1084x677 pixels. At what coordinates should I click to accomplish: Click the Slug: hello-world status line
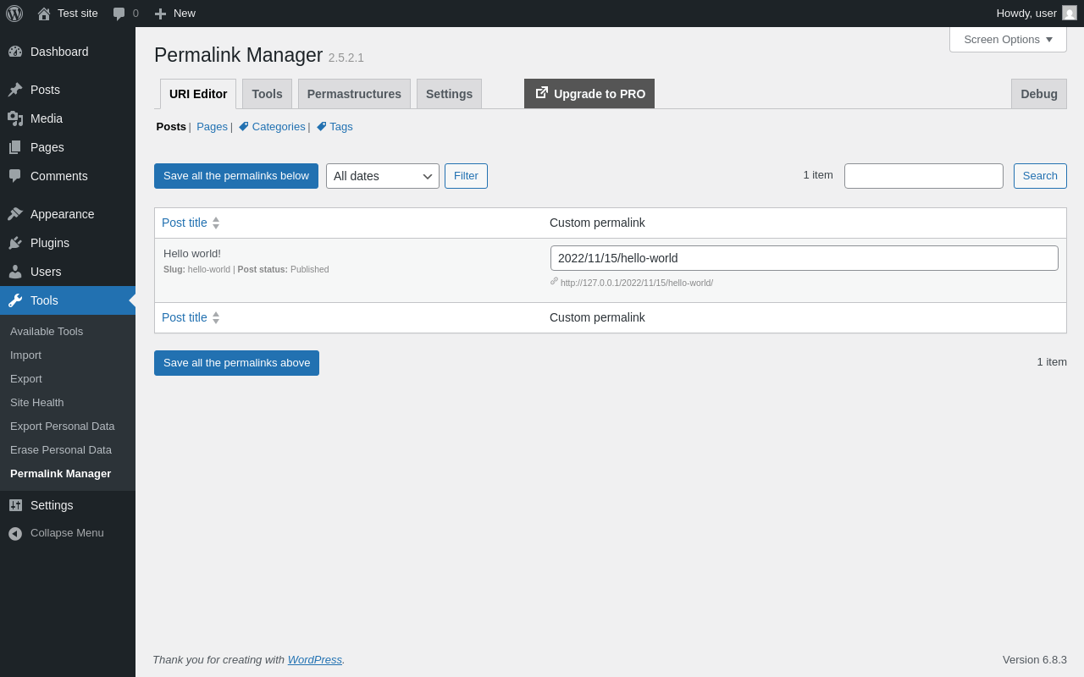[246, 270]
